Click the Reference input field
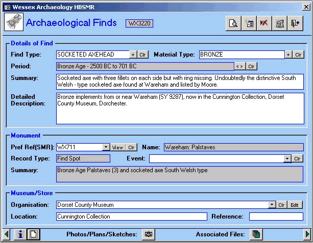The height and width of the screenshot is (243, 313). pos(276,217)
